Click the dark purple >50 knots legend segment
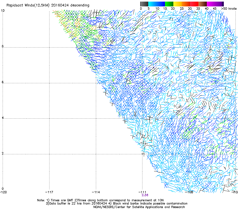This screenshot has height=209, width=238. point(222,4)
